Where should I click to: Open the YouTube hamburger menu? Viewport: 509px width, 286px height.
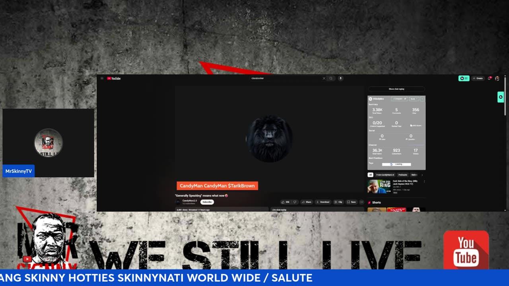[x=102, y=78]
